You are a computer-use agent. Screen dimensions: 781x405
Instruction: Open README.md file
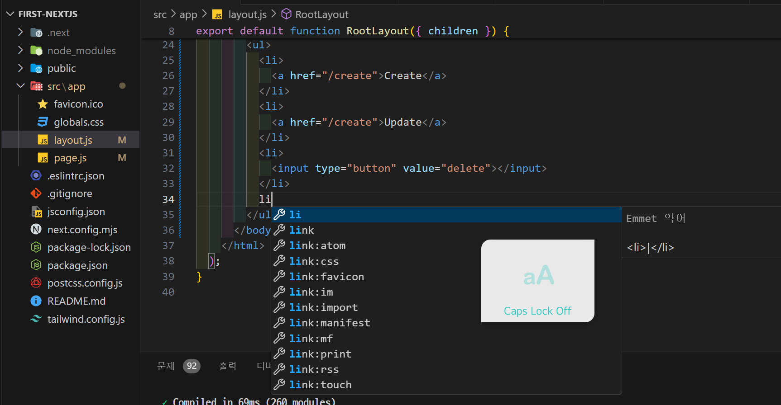coord(77,301)
